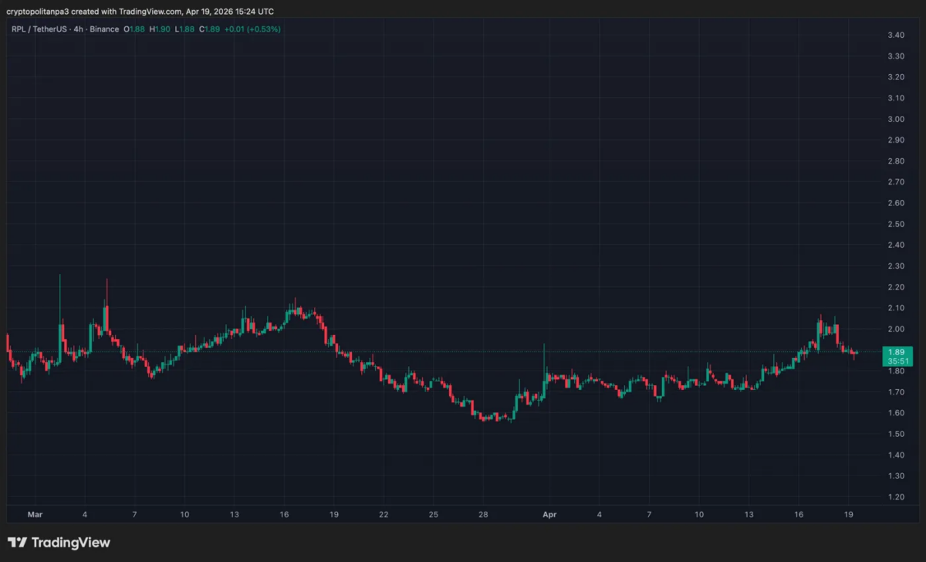
Task: Select the 1.20 price axis label
Action: [895, 497]
